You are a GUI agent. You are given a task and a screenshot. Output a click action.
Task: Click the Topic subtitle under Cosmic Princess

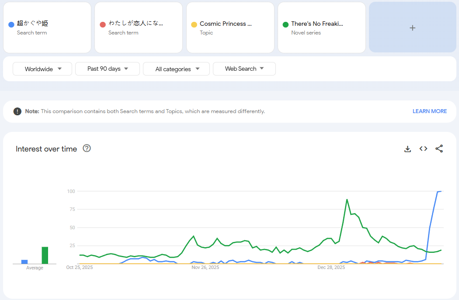pyautogui.click(x=206, y=33)
